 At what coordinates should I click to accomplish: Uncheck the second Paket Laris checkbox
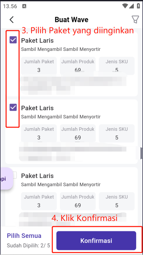13,107
